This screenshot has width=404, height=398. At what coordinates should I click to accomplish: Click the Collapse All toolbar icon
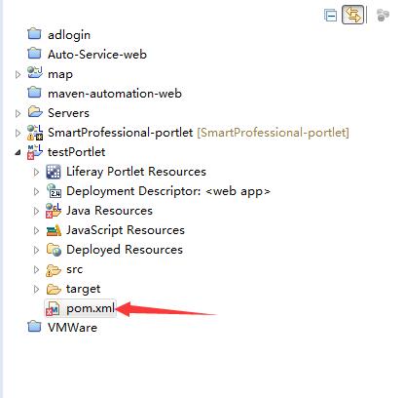point(330,16)
